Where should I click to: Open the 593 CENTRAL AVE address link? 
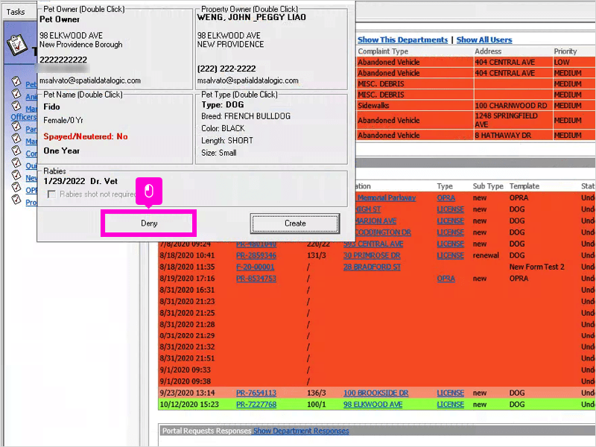point(373,244)
